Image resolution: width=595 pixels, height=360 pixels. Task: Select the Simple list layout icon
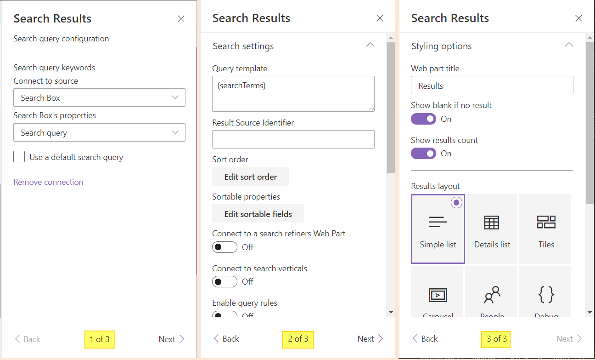coord(438,229)
